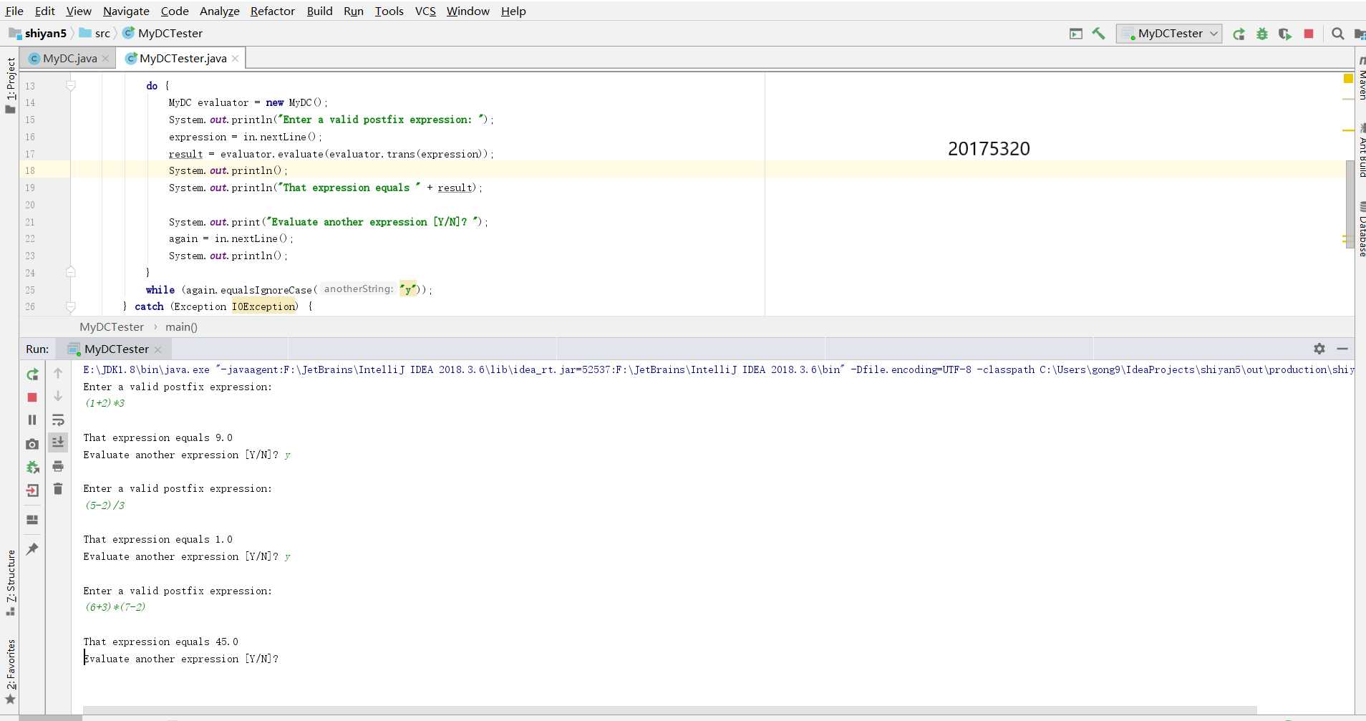
Task: Open the Favorites tool window sidebar button
Action: [x=10, y=672]
